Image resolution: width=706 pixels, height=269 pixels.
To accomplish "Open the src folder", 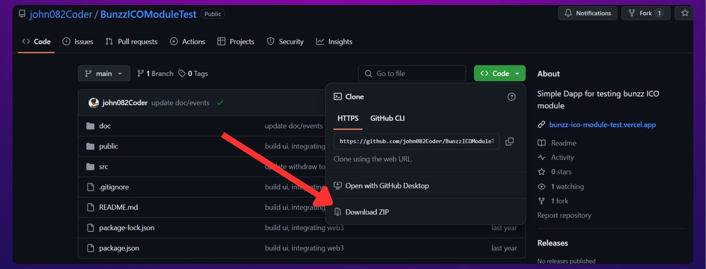I will click(104, 167).
